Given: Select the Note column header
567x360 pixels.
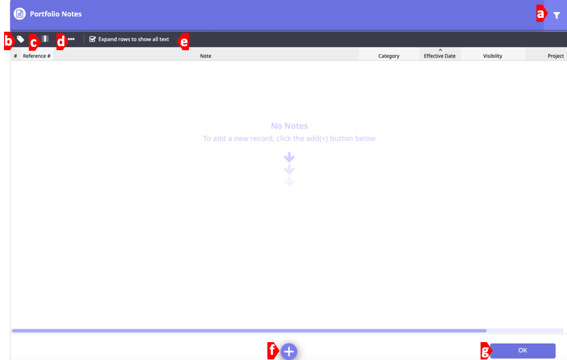Looking at the screenshot, I should pyautogui.click(x=205, y=56).
